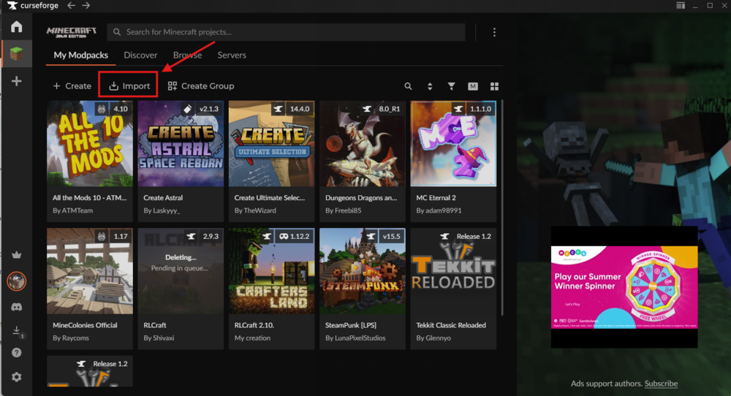Click the modpack list vertical scrollbar
731x396 pixels.
point(501,205)
